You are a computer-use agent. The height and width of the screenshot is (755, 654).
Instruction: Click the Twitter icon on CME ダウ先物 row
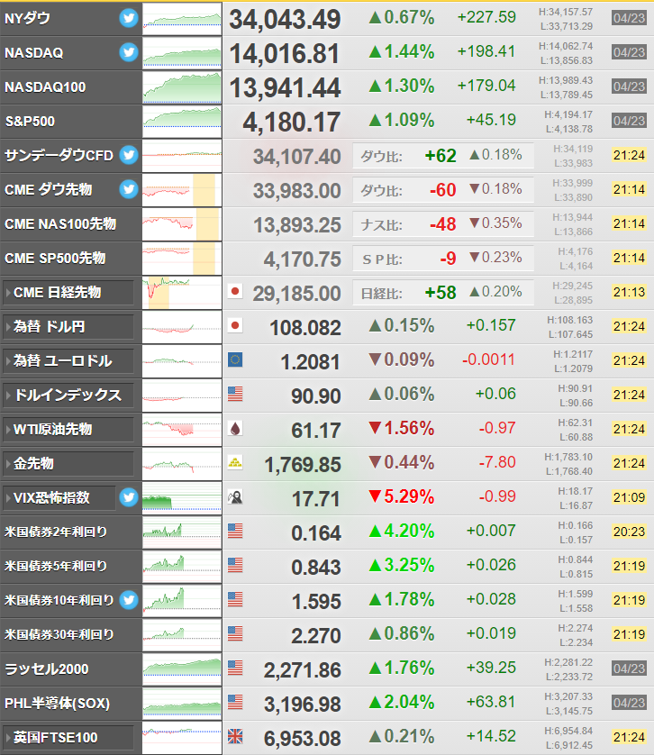click(x=129, y=189)
